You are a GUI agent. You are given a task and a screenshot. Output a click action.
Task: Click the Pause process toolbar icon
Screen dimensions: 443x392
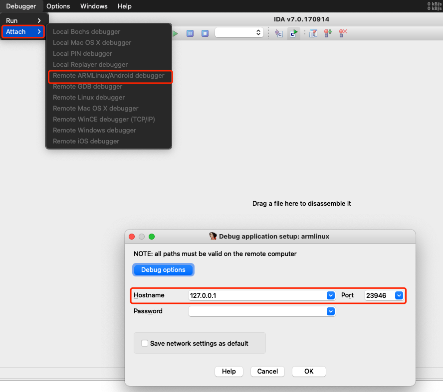[x=190, y=33]
